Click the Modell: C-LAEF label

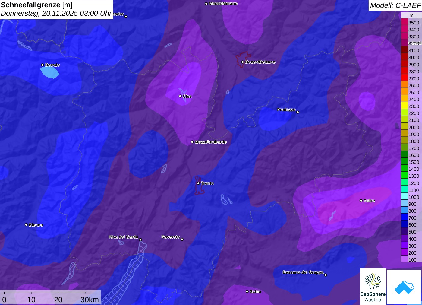tap(395, 5)
